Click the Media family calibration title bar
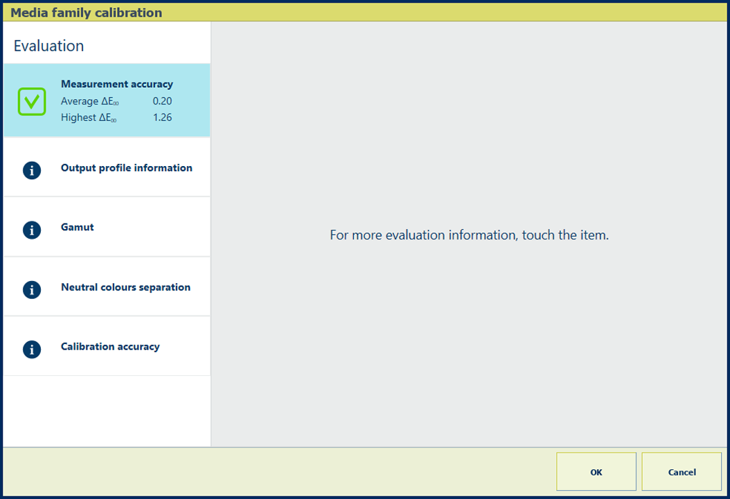 tap(87, 12)
